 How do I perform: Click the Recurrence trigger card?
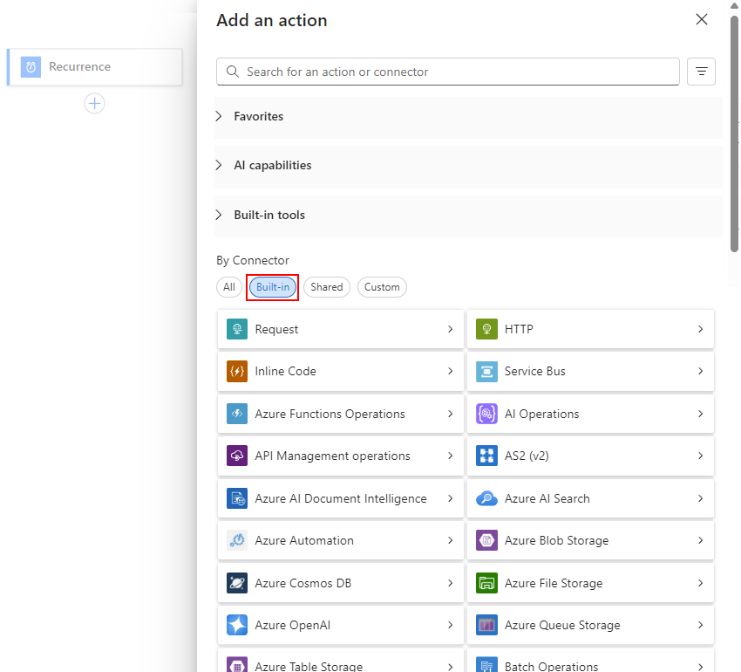pos(94,66)
